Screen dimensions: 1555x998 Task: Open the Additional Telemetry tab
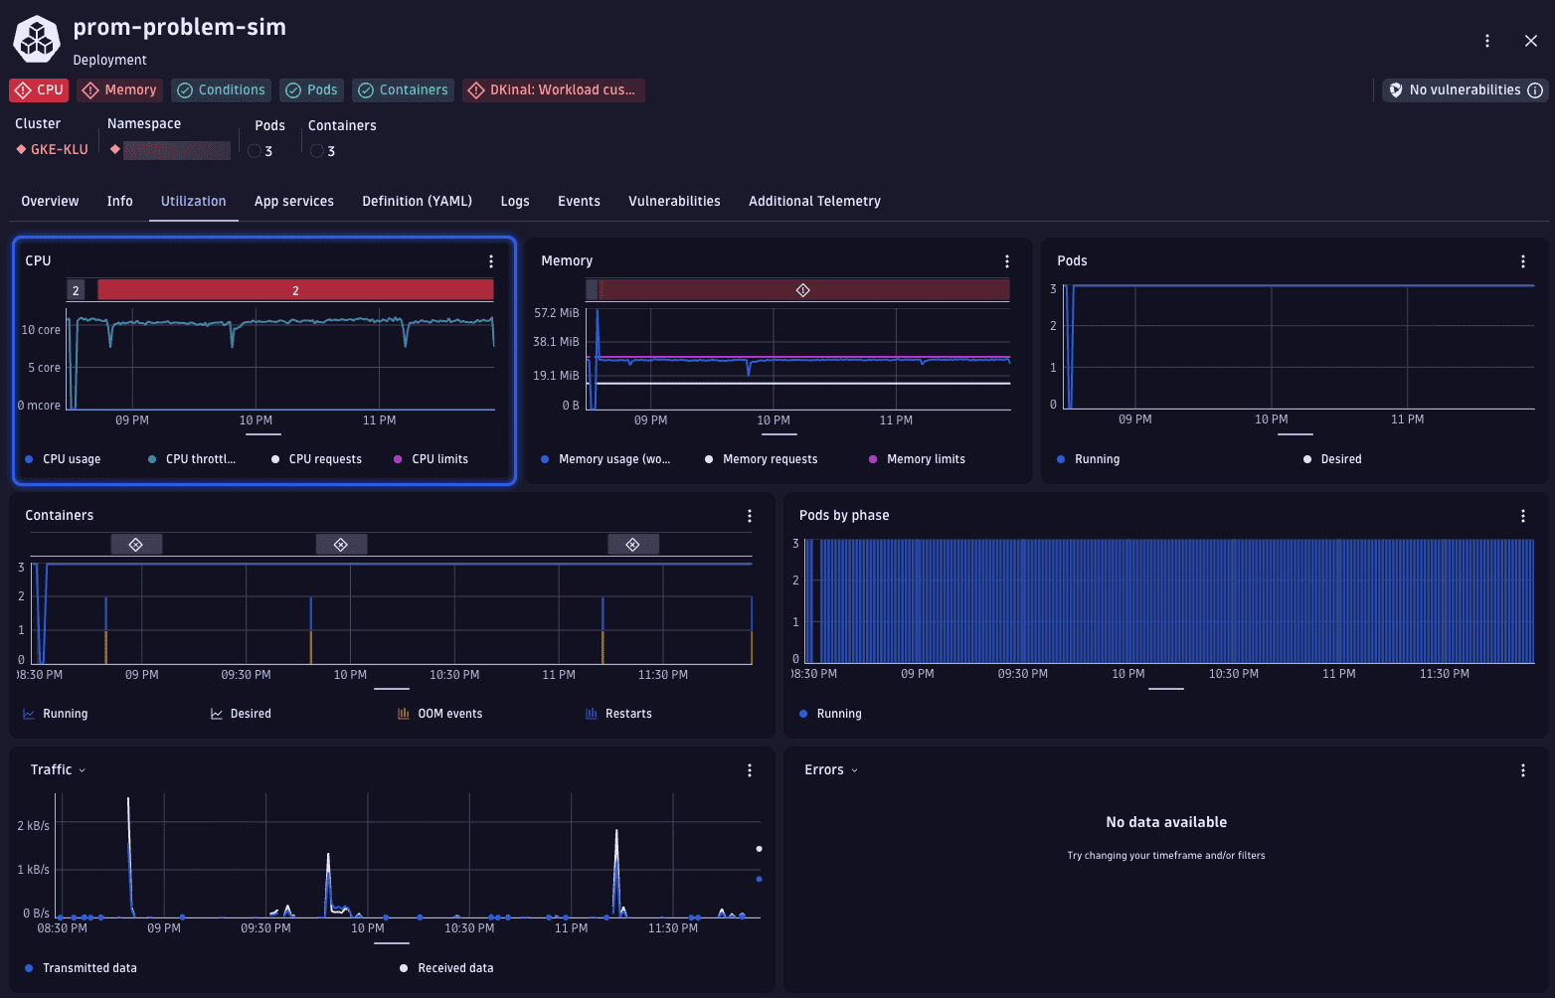click(813, 201)
